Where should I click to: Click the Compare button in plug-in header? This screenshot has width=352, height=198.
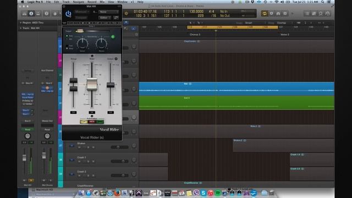click(x=81, y=18)
